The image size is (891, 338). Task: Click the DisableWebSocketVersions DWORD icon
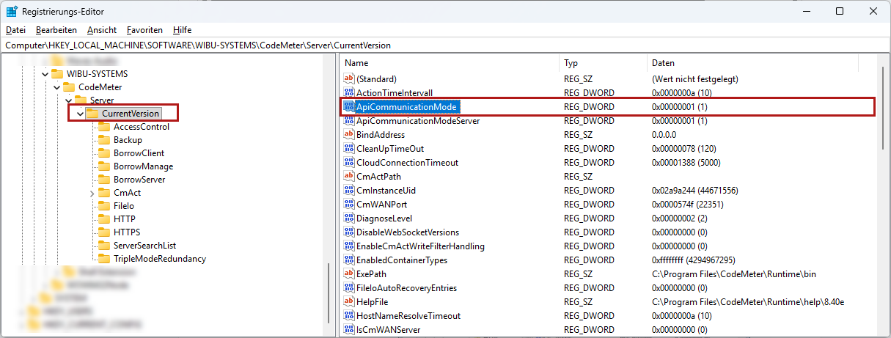click(349, 232)
